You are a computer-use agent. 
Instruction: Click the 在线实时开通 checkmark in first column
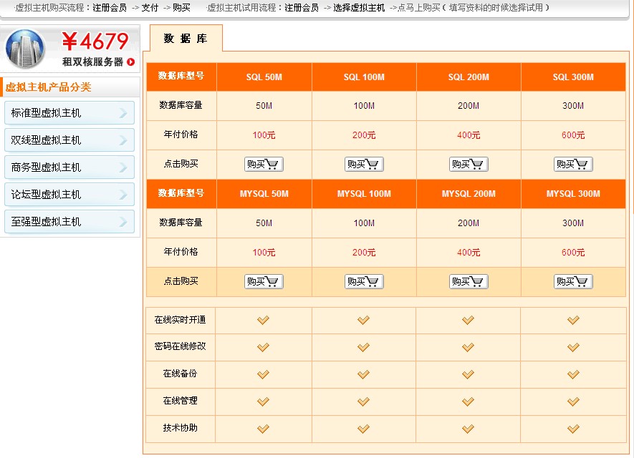point(263,321)
